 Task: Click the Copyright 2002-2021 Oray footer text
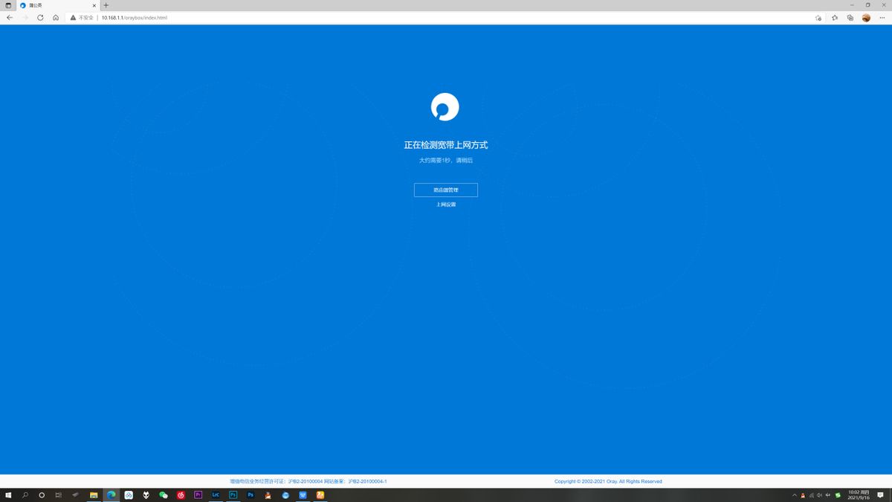pyautogui.click(x=608, y=481)
